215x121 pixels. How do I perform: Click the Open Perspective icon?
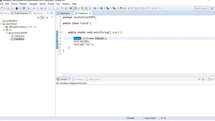pos(212,8)
